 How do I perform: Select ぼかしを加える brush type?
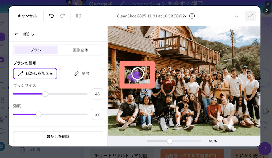pos(35,74)
